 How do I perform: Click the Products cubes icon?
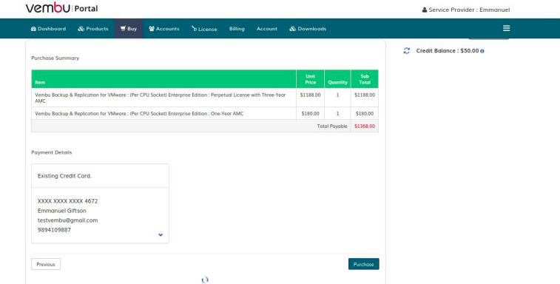(81, 29)
